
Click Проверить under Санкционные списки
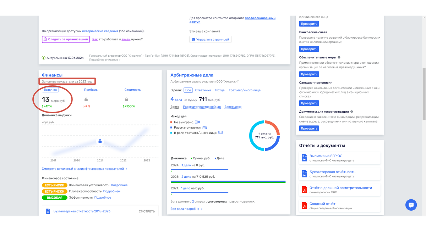point(309,103)
